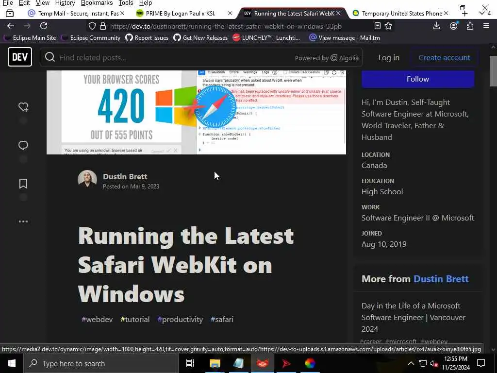Open the LUNCHLY bookmark
Image resolution: width=497 pixels, height=373 pixels.
point(266,38)
